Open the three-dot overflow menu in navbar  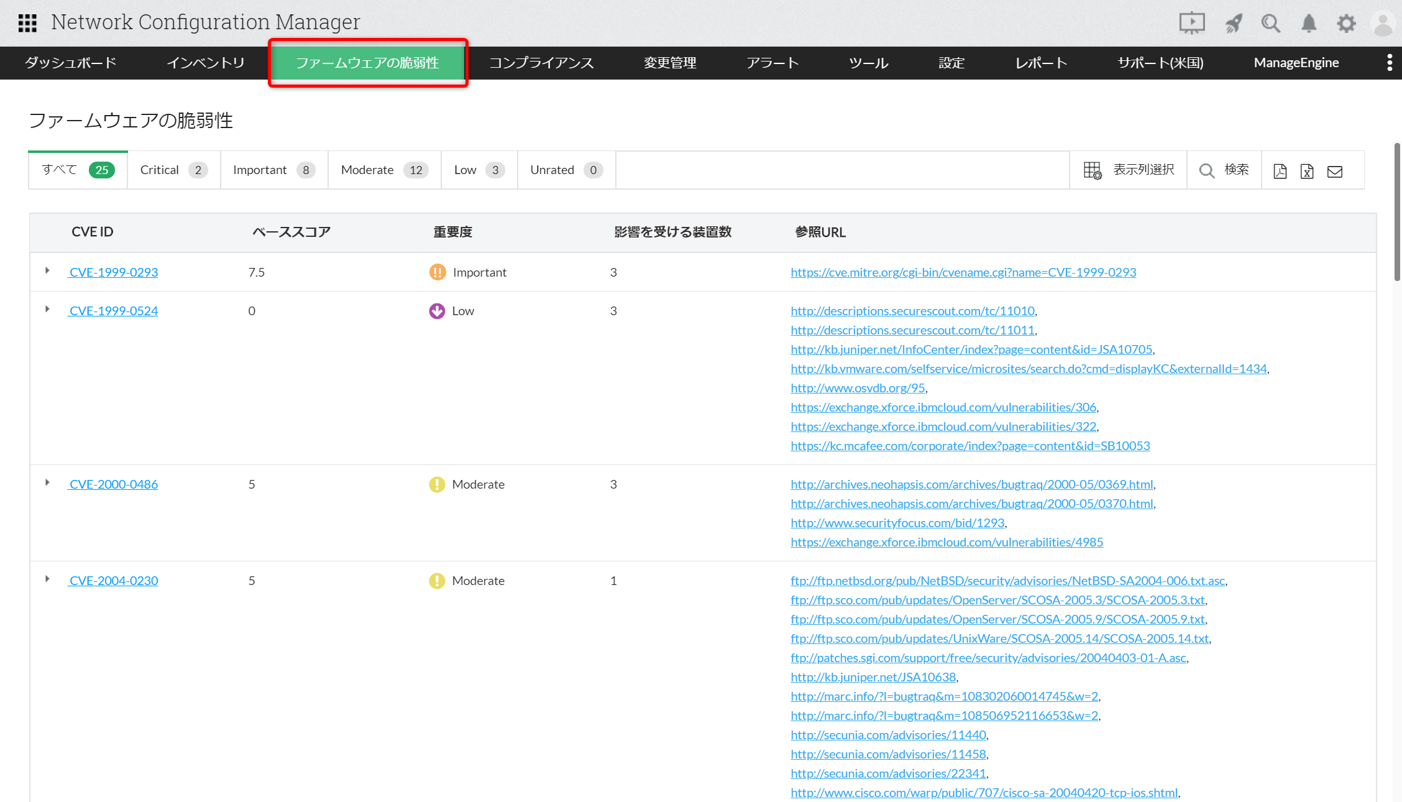point(1390,63)
